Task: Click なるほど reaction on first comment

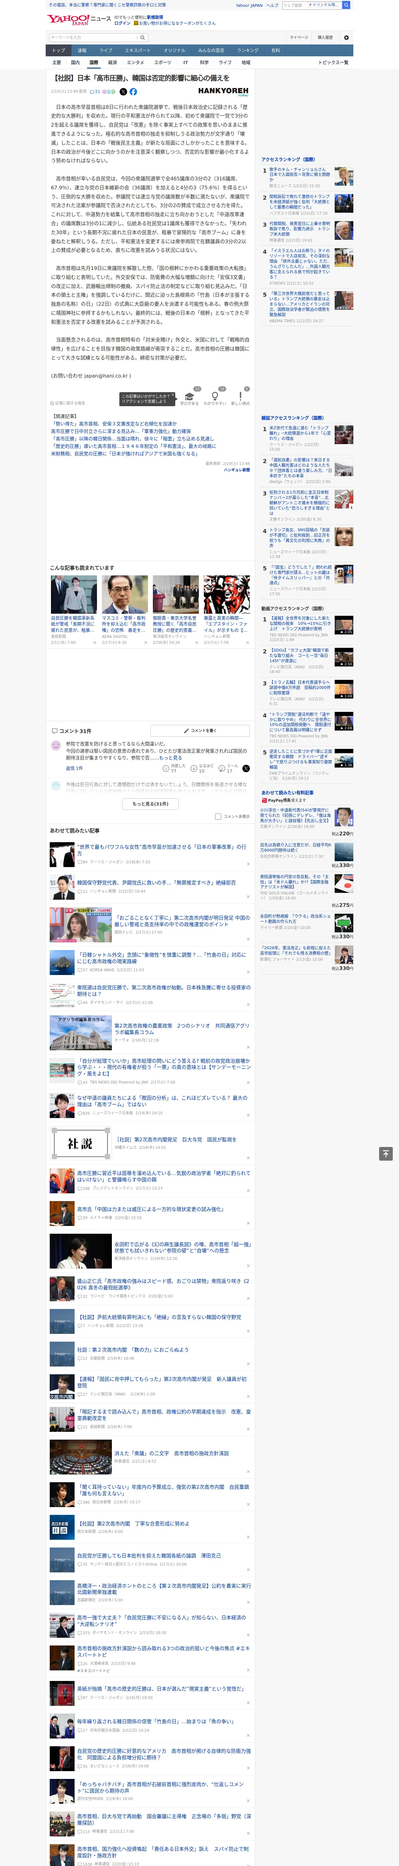Action: click(x=203, y=768)
